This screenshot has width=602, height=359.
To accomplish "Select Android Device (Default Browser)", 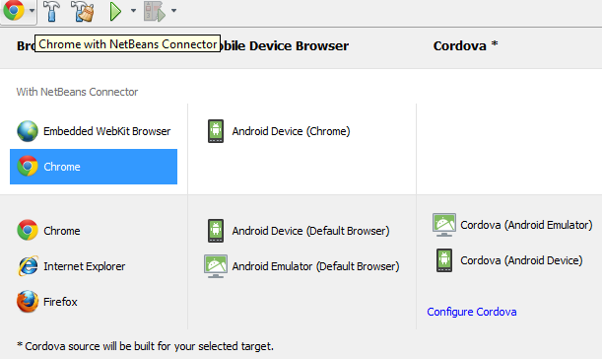I will pyautogui.click(x=299, y=231).
